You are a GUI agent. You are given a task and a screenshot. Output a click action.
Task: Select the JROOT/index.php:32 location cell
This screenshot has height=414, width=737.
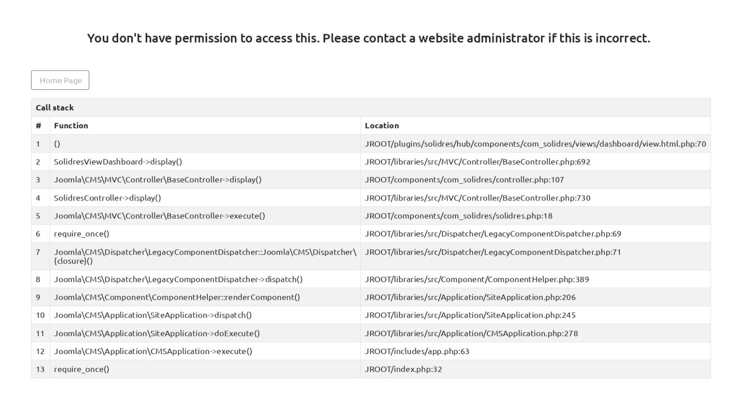point(404,369)
